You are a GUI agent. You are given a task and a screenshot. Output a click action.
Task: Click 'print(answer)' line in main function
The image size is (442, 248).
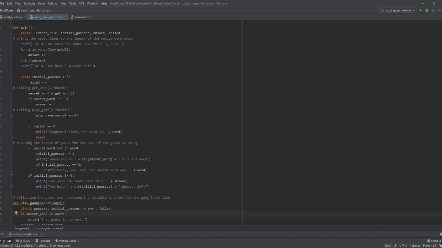[33, 60]
